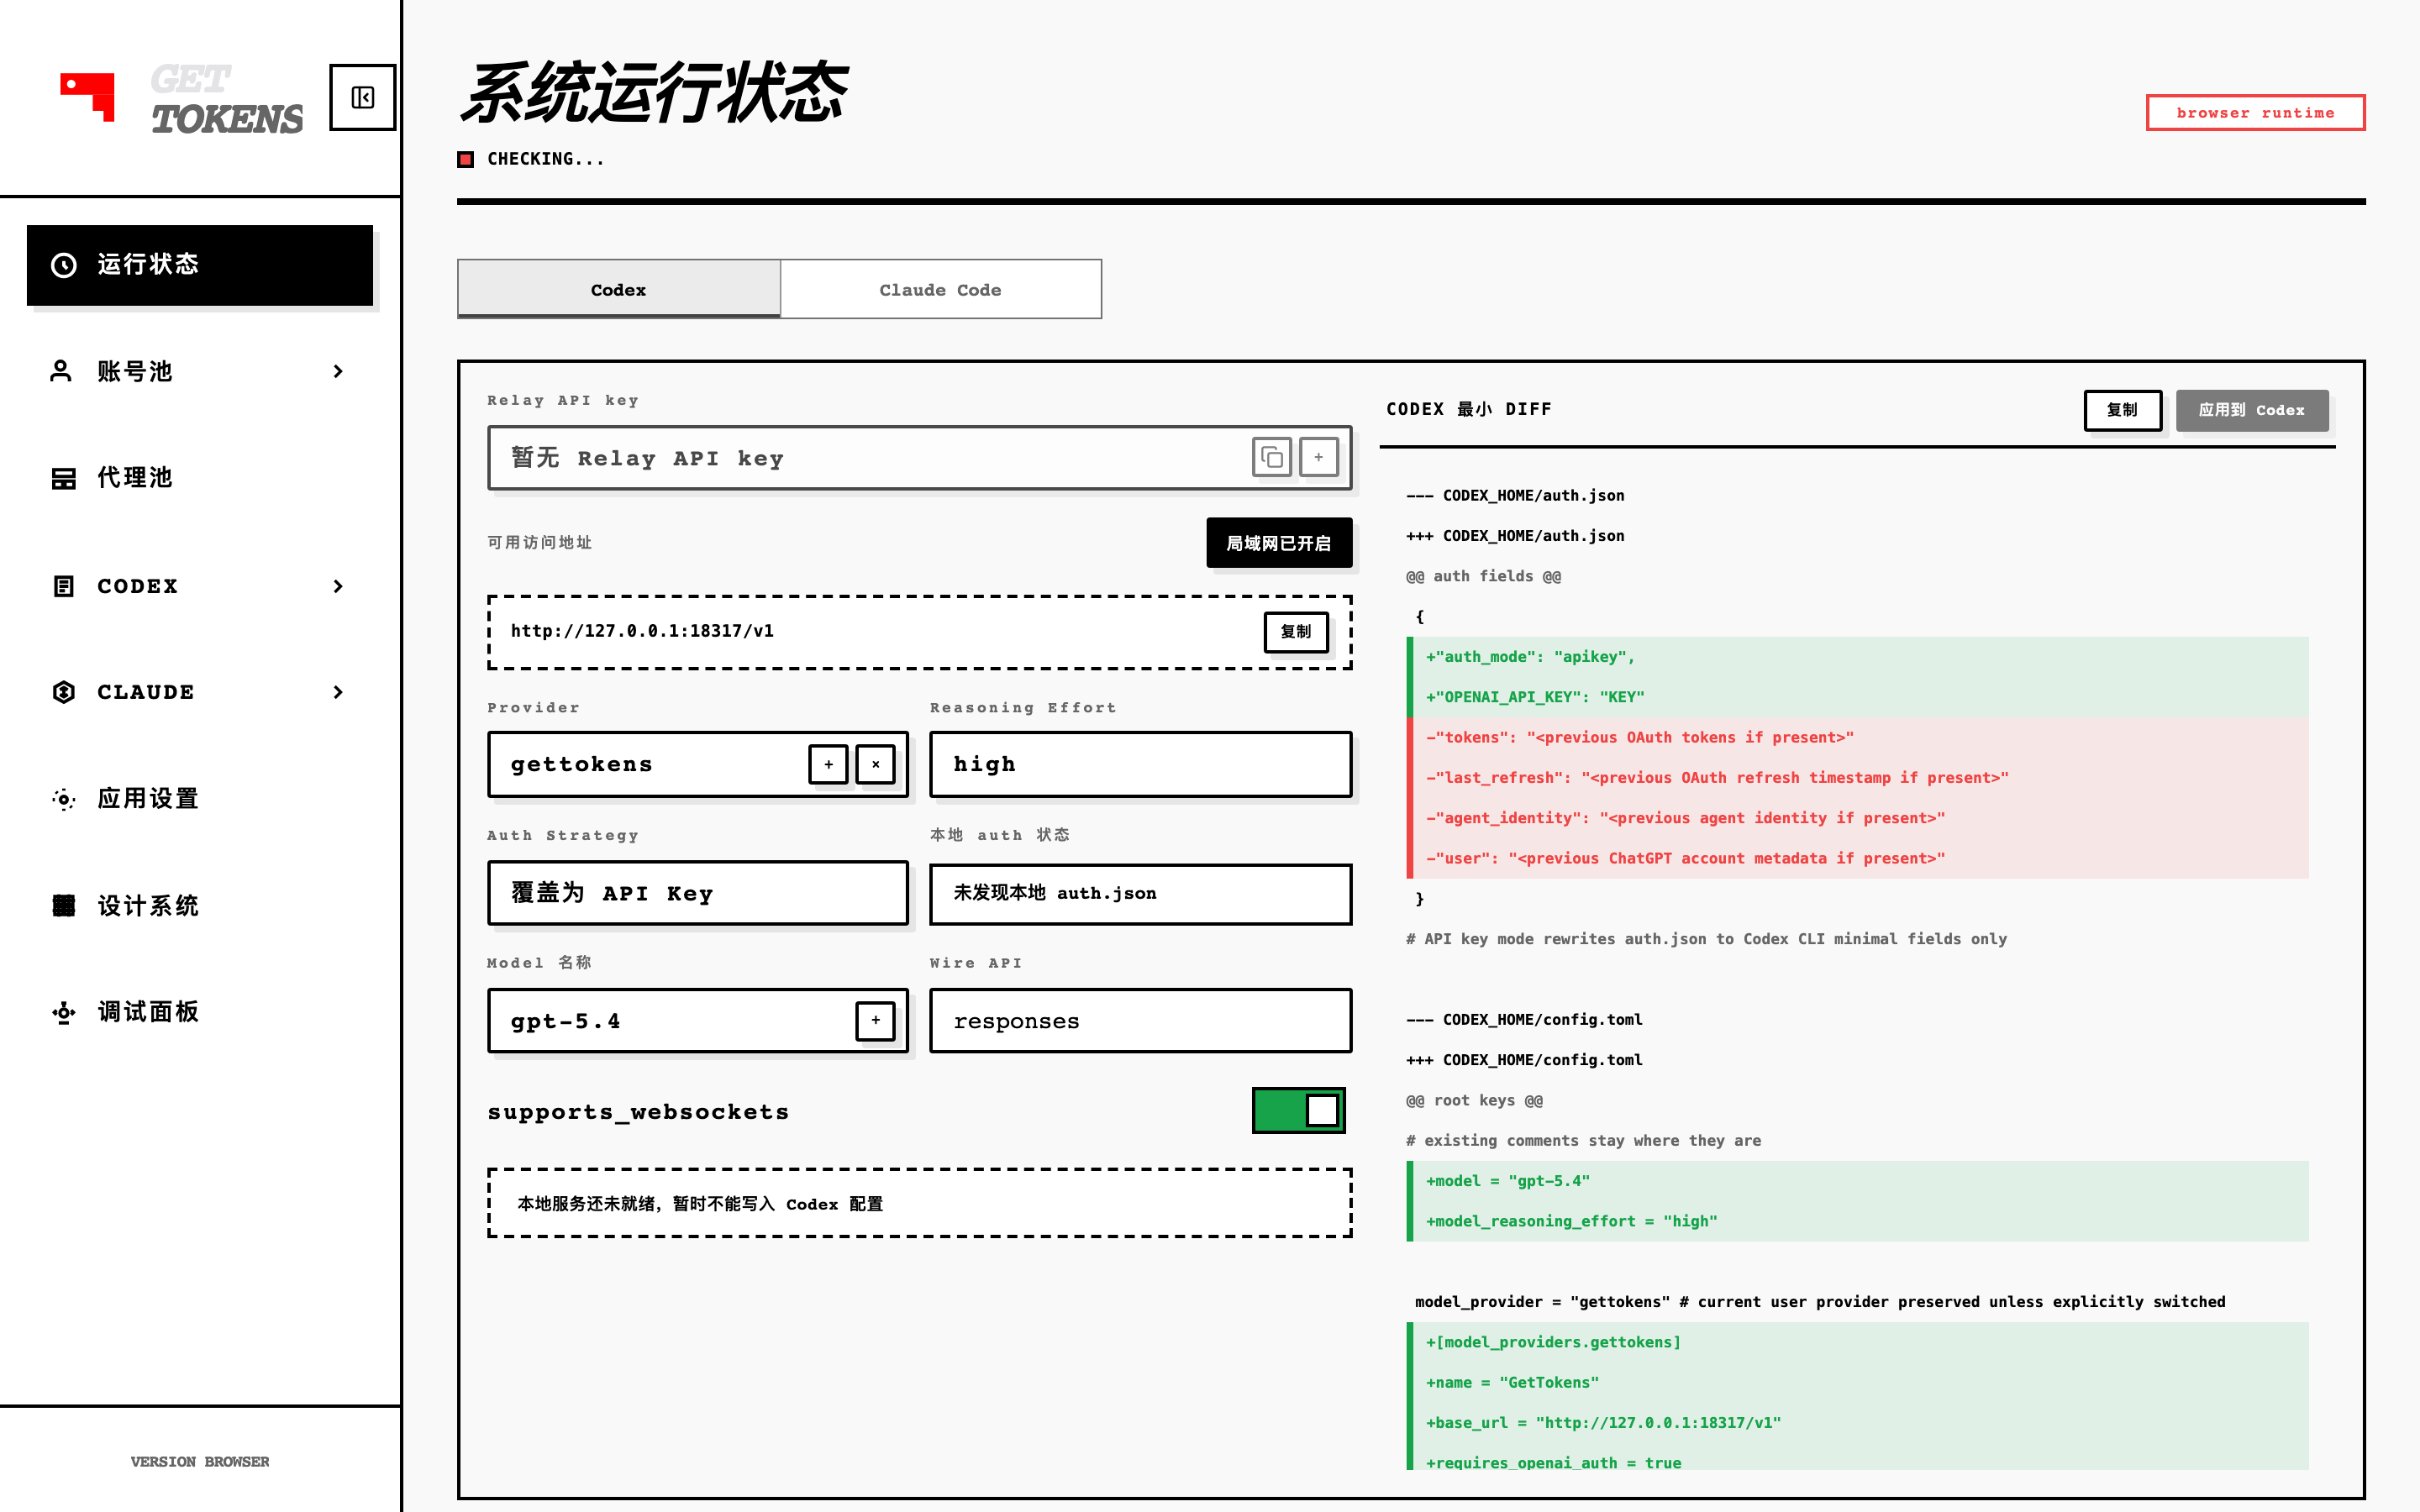Click the server icon beside 代理池

[64, 478]
